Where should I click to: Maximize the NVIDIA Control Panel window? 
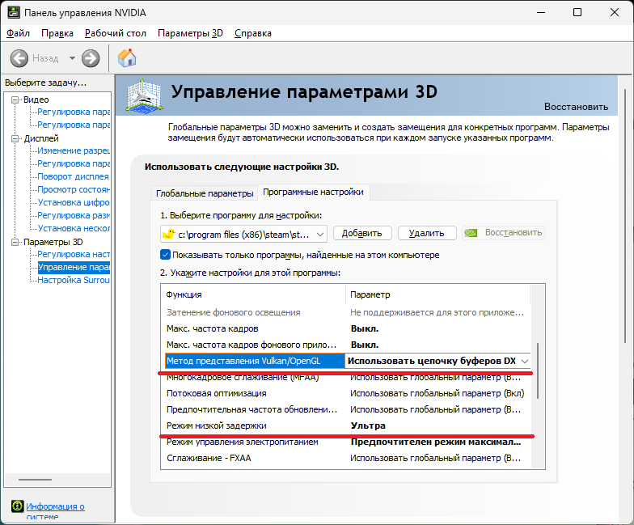tap(577, 13)
